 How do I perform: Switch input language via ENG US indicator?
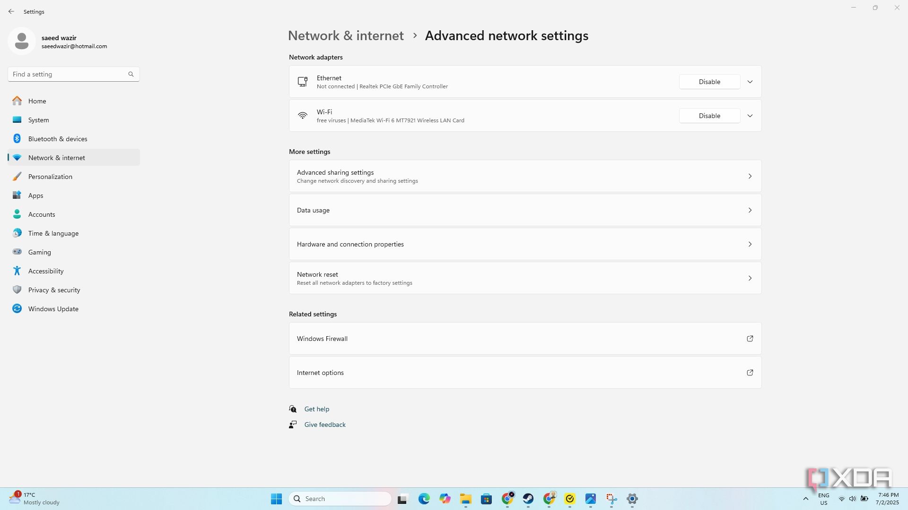coord(824,499)
